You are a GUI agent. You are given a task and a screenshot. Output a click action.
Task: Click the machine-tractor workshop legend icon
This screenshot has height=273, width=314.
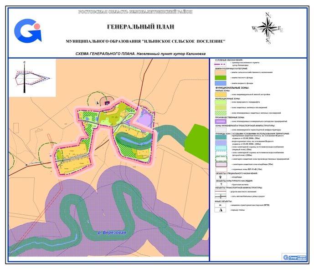[x=220, y=205]
